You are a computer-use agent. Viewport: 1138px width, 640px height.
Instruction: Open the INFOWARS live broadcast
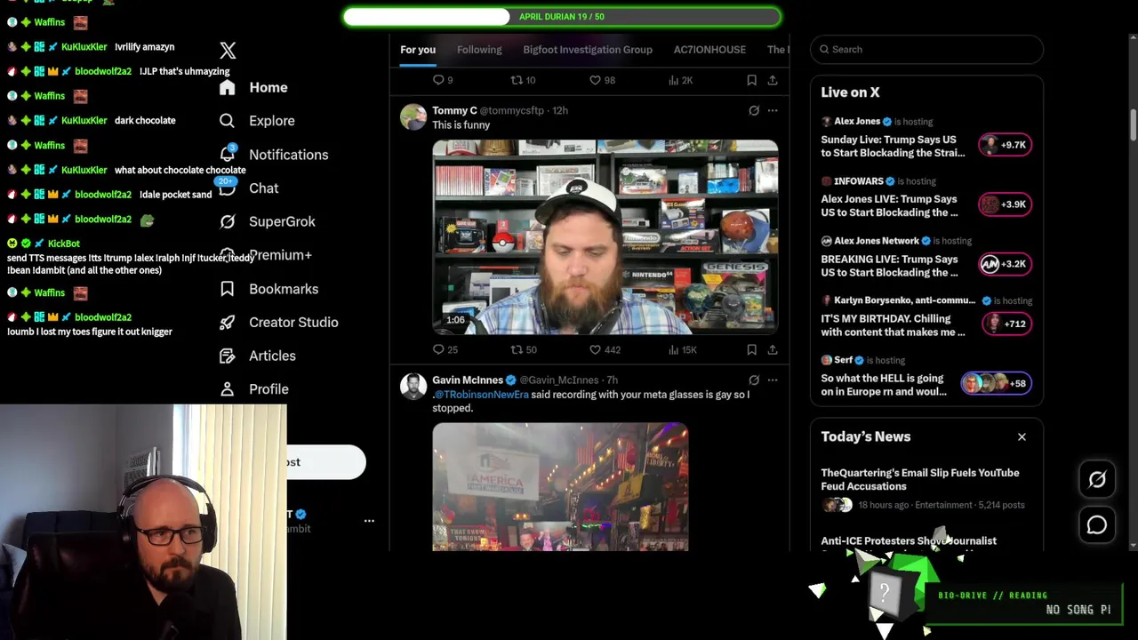click(x=926, y=197)
